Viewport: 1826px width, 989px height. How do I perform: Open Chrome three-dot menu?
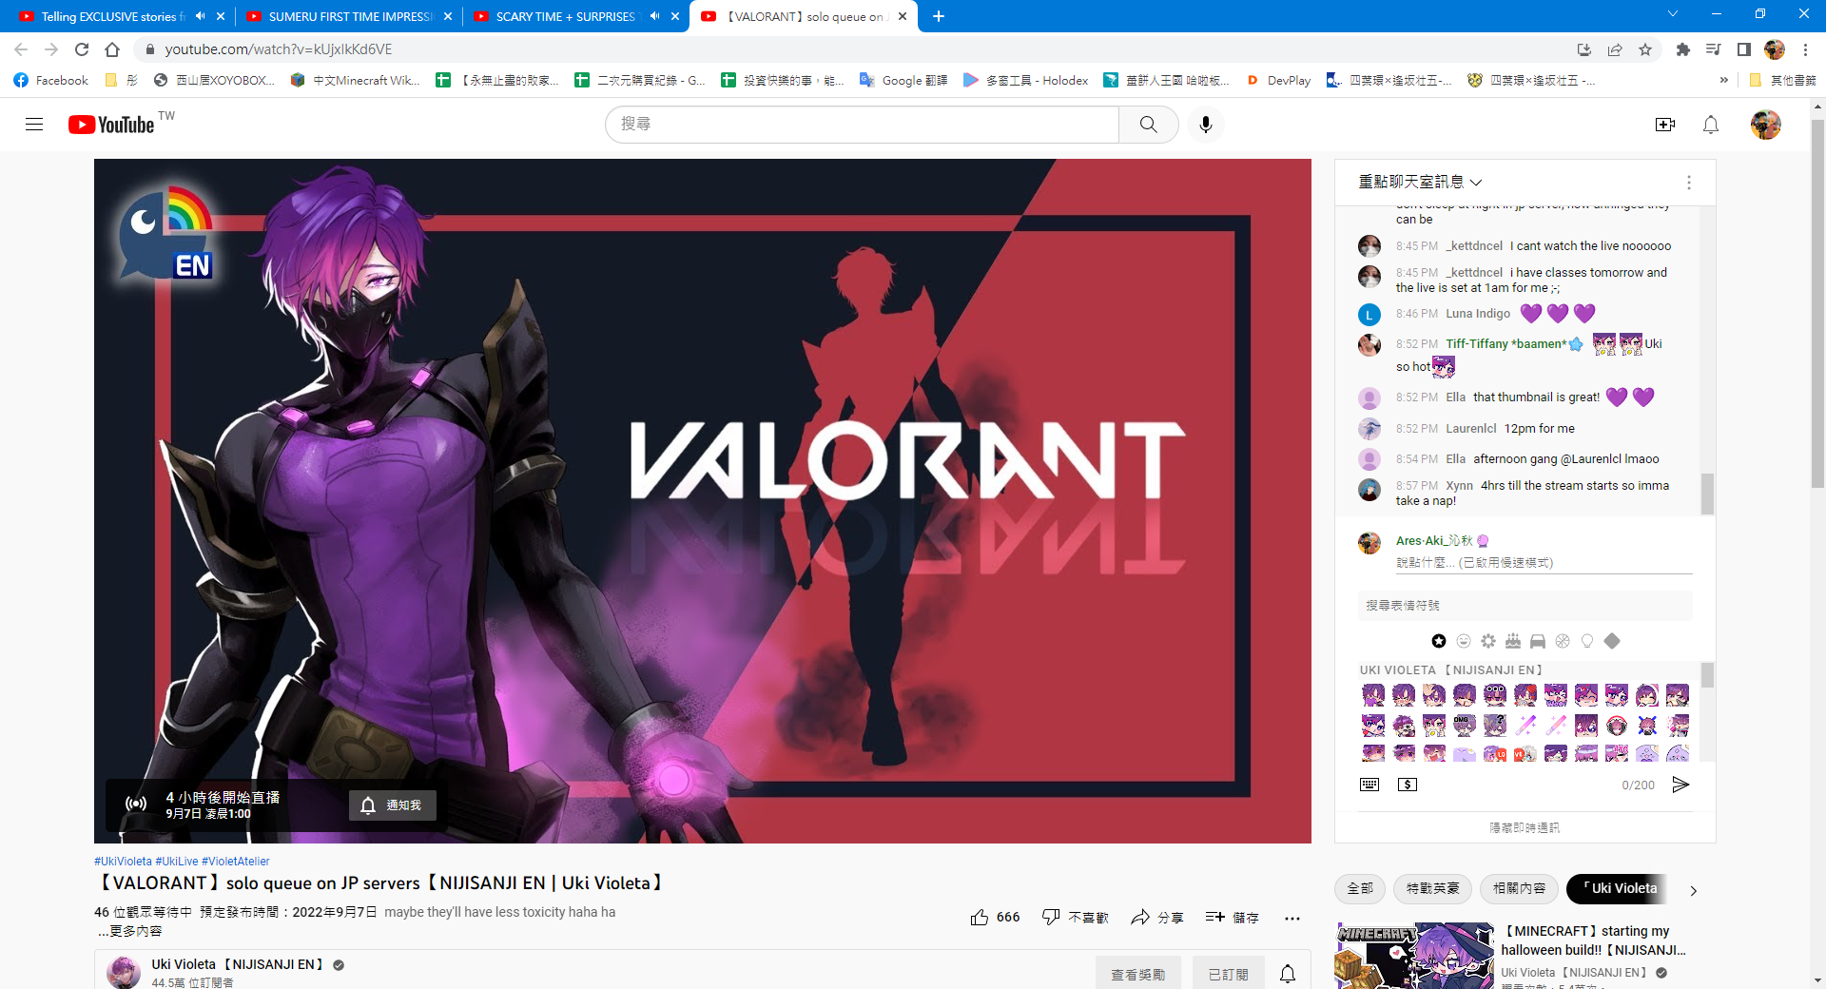click(x=1806, y=49)
